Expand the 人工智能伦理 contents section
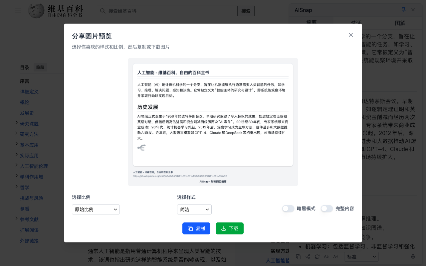The width and height of the screenshot is (426, 266). pyautogui.click(x=17, y=166)
